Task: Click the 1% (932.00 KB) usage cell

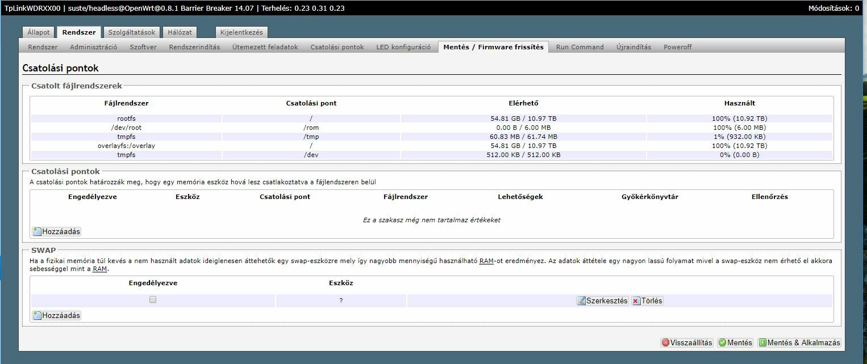Action: 740,137
